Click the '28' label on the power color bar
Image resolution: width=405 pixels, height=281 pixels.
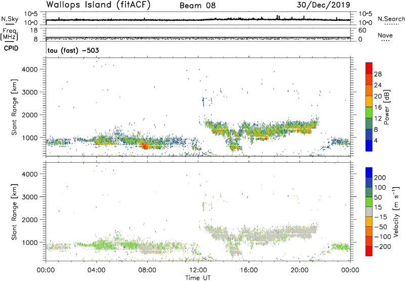tap(378, 74)
